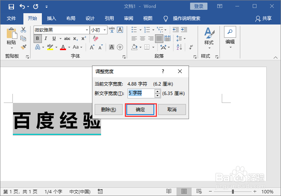Decrease font size with A down icon

pos(101,47)
